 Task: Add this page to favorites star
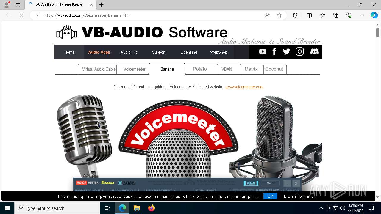pyautogui.click(x=279, y=15)
